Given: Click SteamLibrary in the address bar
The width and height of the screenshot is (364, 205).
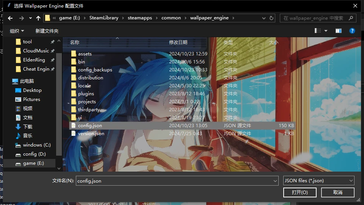Looking at the screenshot, I should (104, 18).
